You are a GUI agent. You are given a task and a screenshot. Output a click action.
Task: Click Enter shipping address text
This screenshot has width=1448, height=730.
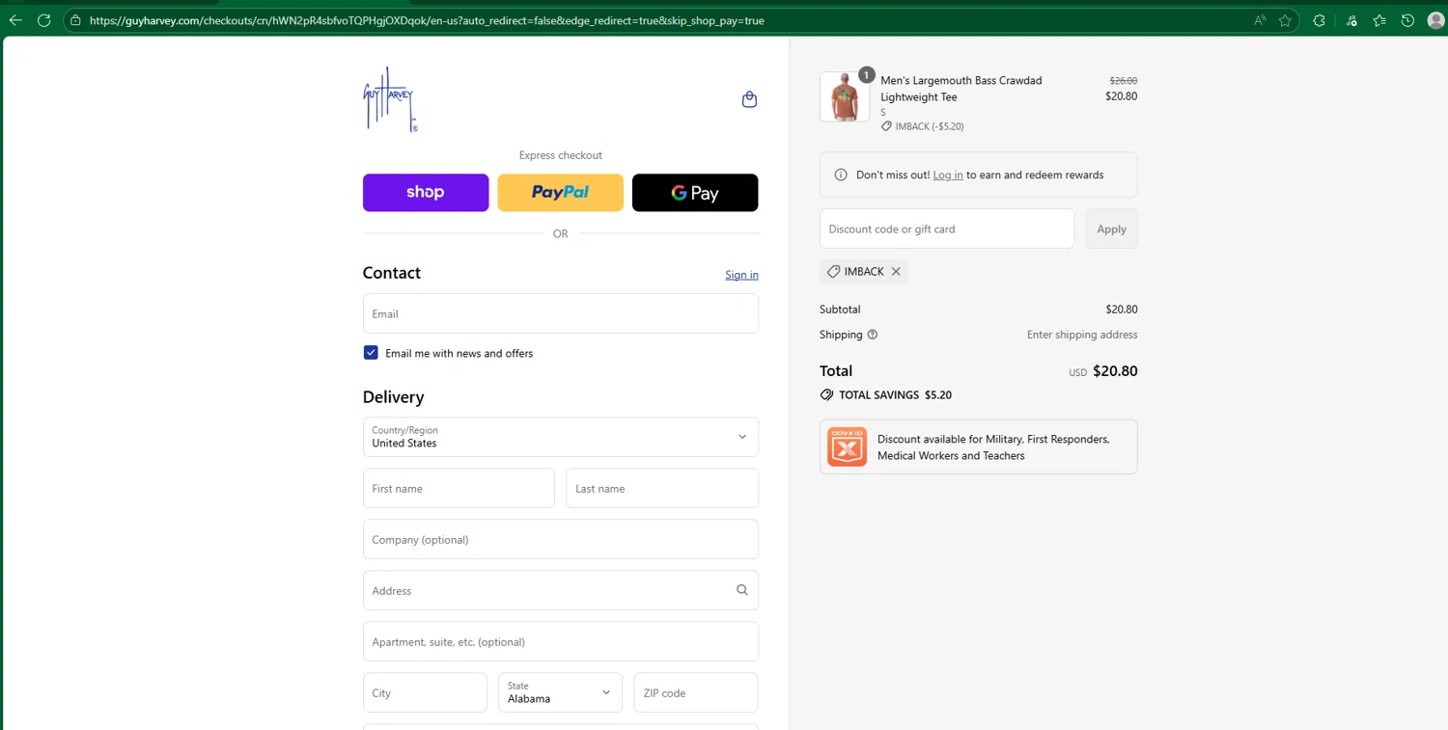1082,335
